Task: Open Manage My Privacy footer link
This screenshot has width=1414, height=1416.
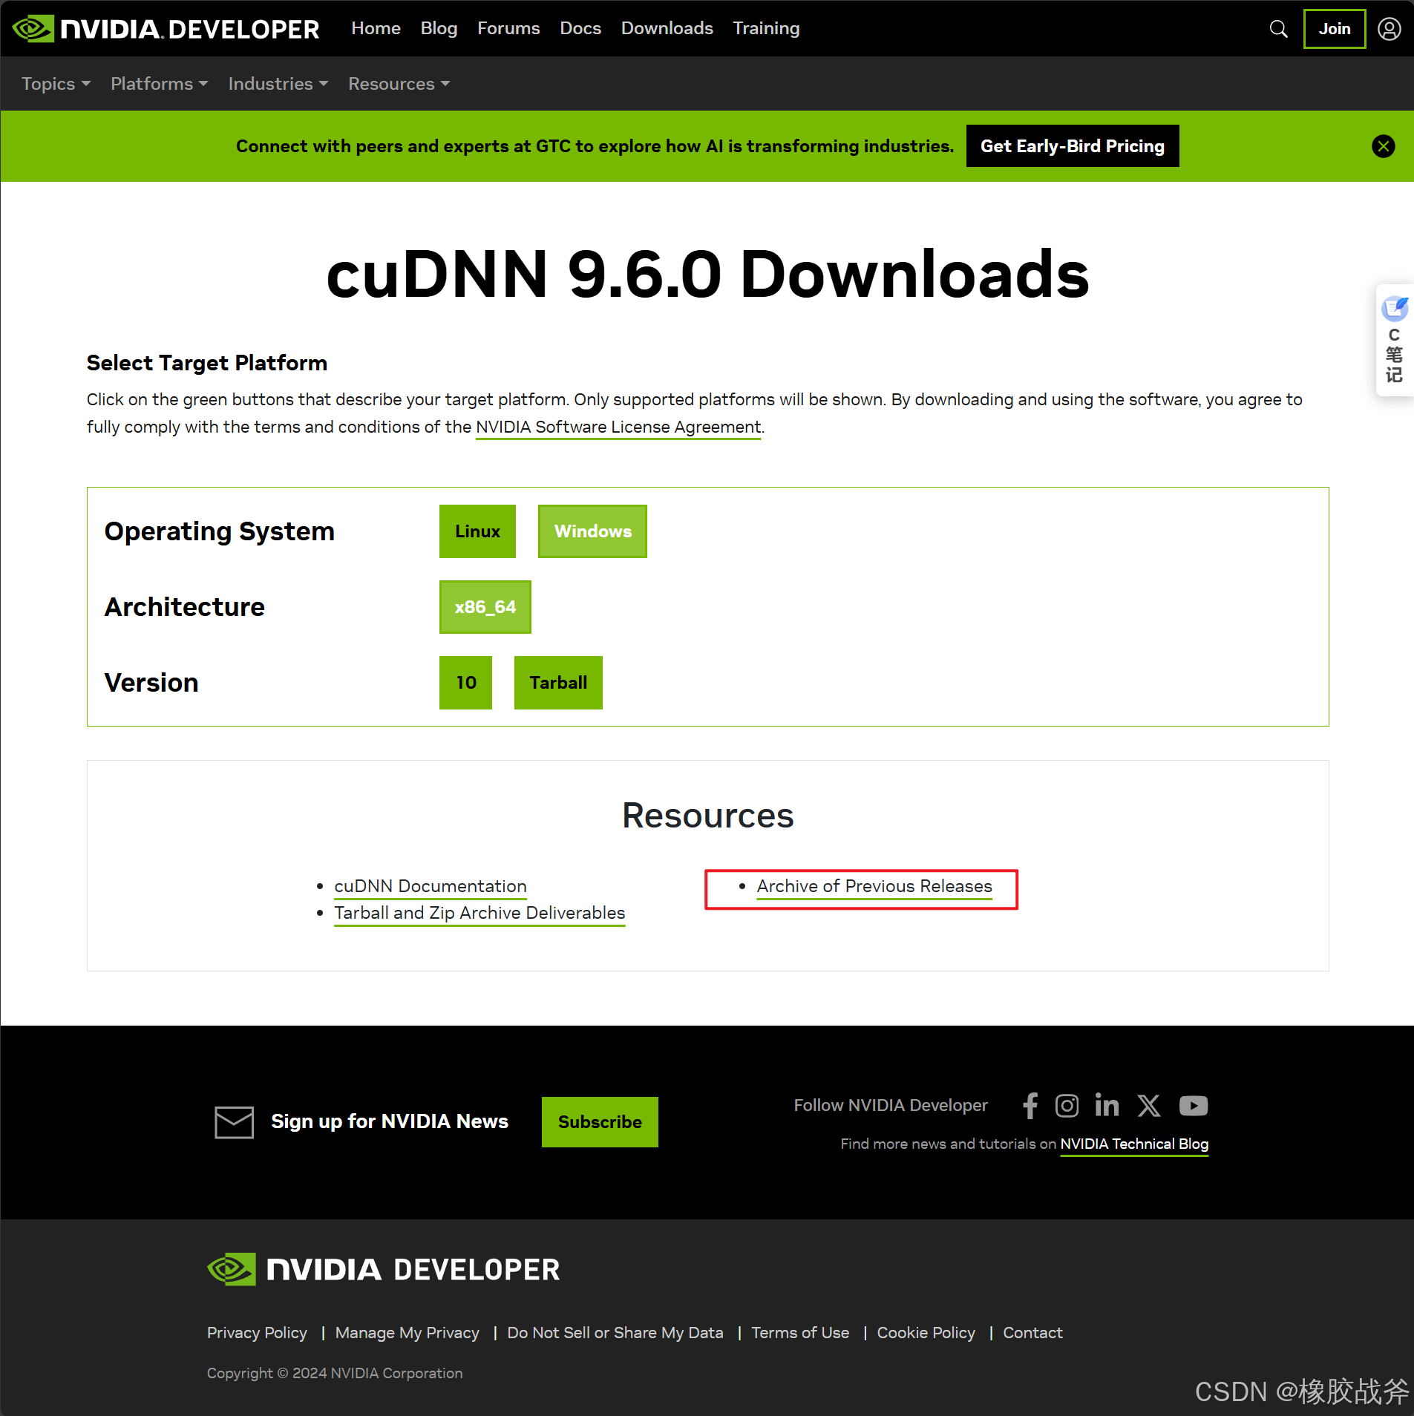Action: 407,1333
